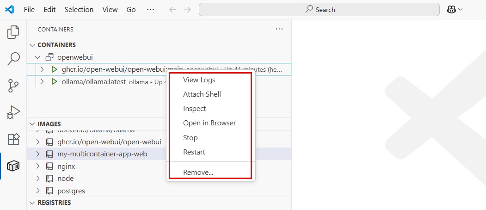Collapse the CONTAINERS section

[x=32, y=45]
